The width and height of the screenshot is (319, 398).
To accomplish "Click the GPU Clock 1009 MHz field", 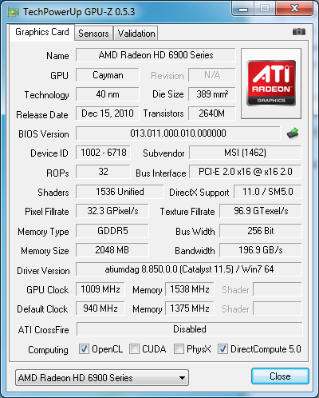I will pos(100,289).
